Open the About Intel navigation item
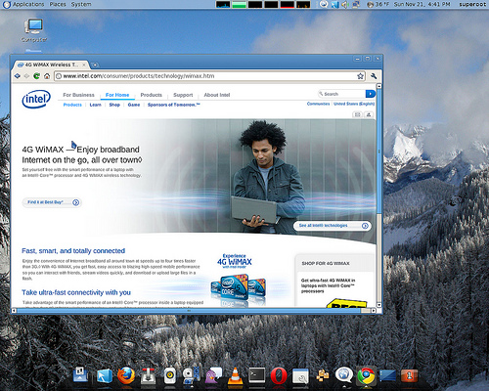 click(x=217, y=95)
